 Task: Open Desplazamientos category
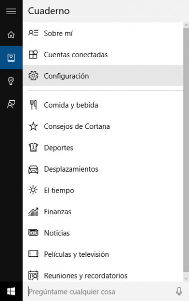(103, 169)
